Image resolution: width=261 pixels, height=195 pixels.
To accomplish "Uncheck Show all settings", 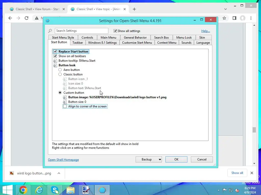I will click(x=115, y=31).
